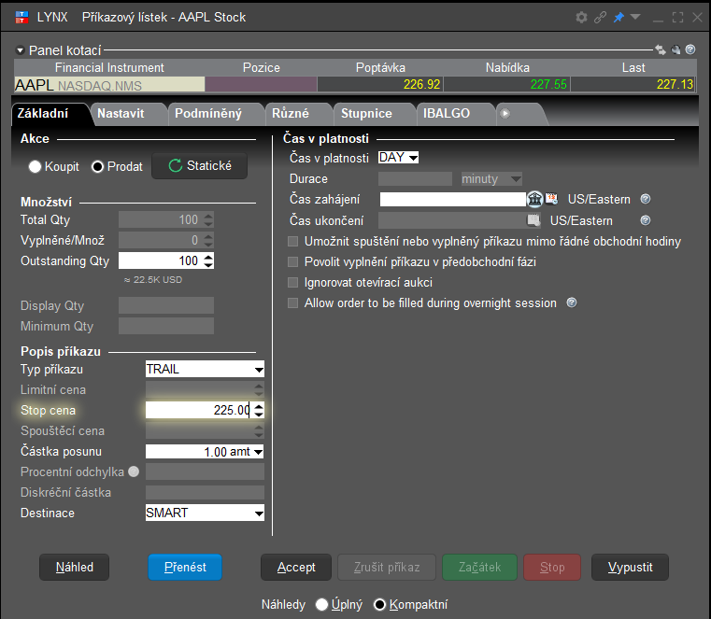Click the Poptávka value 226.92
The height and width of the screenshot is (619, 711).
(x=421, y=85)
